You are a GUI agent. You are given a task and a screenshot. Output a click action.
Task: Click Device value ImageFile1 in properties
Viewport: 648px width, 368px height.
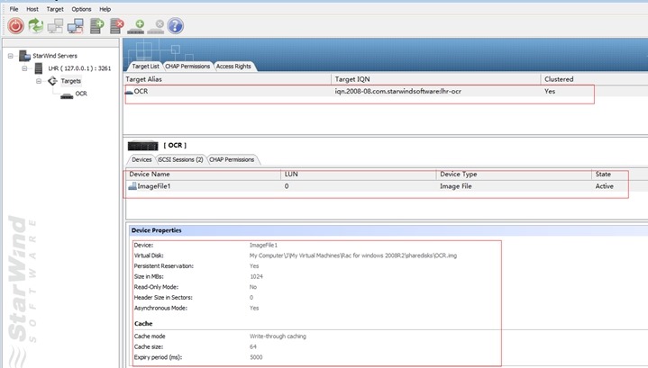[263, 245]
